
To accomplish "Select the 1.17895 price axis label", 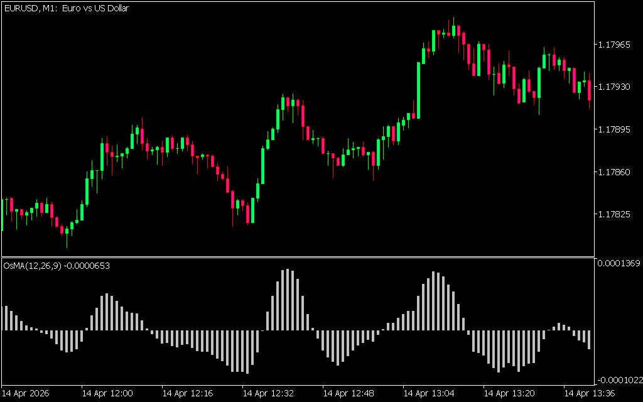I will [x=615, y=129].
